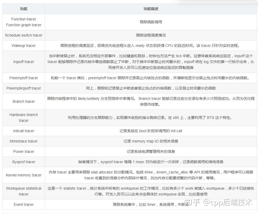Select the Schedule switch tracer cell

click(x=23, y=35)
